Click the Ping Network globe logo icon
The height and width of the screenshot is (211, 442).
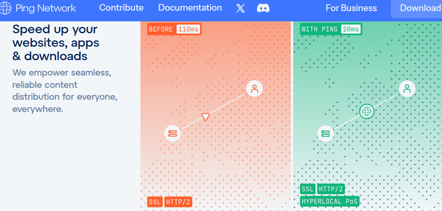tap(5, 8)
